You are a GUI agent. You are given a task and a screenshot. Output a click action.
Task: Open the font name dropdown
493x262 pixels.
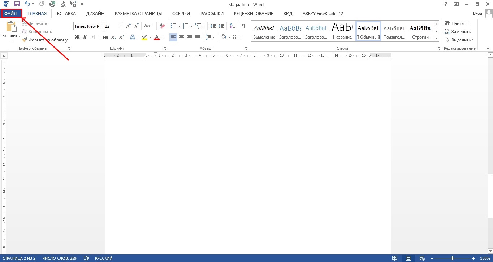[101, 26]
